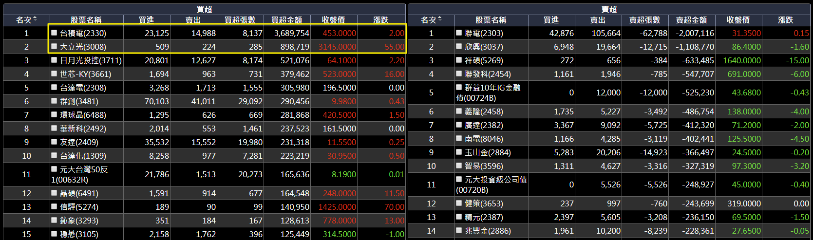The width and height of the screenshot is (813, 240).
Task: Select checkbox beside 日月光投控(3711)
Action: pyautogui.click(x=55, y=60)
